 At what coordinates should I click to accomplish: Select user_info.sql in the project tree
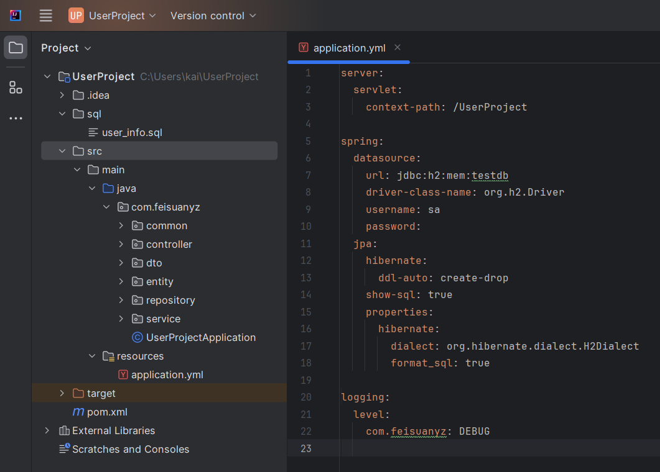click(x=132, y=132)
